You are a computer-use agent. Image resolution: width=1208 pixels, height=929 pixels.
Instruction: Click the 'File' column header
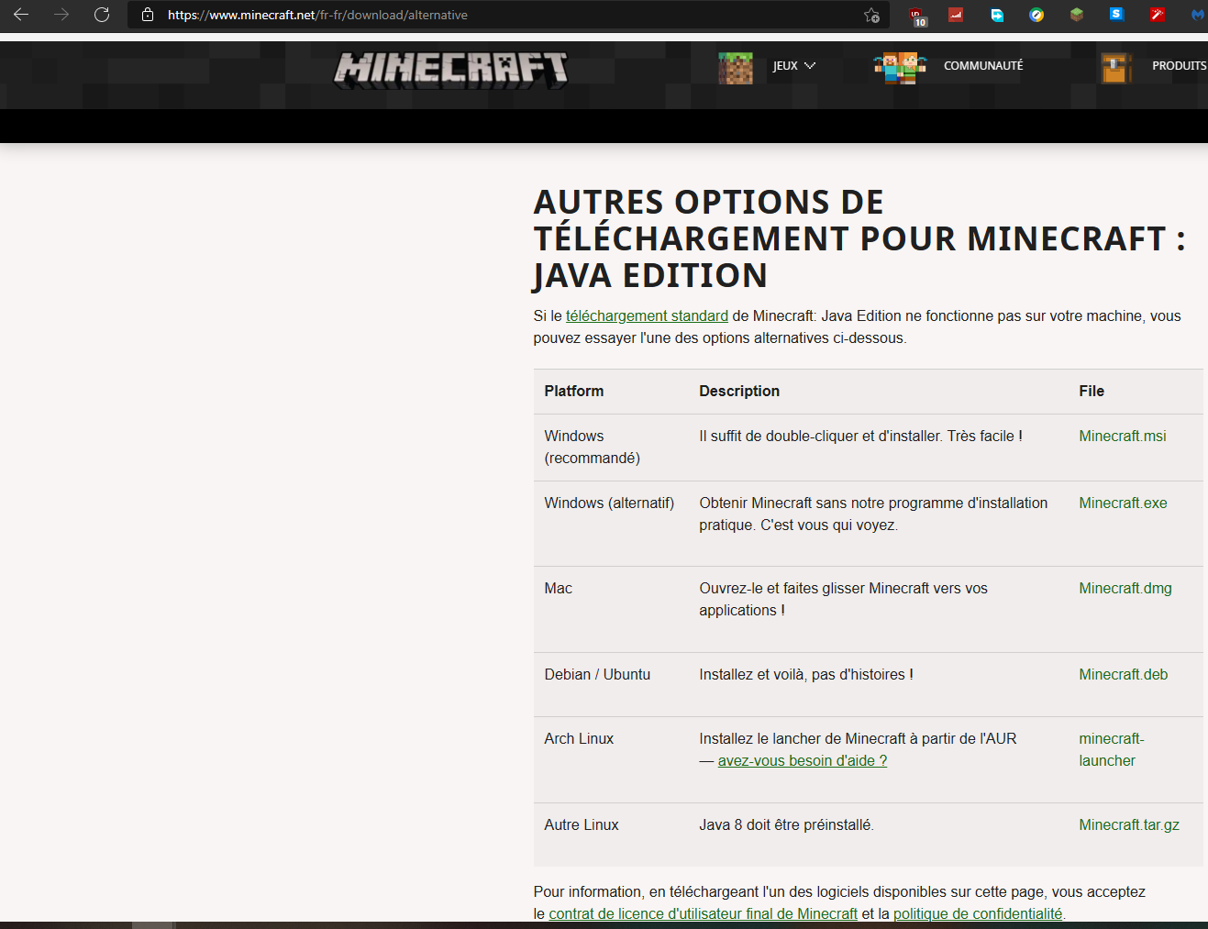pos(1092,391)
